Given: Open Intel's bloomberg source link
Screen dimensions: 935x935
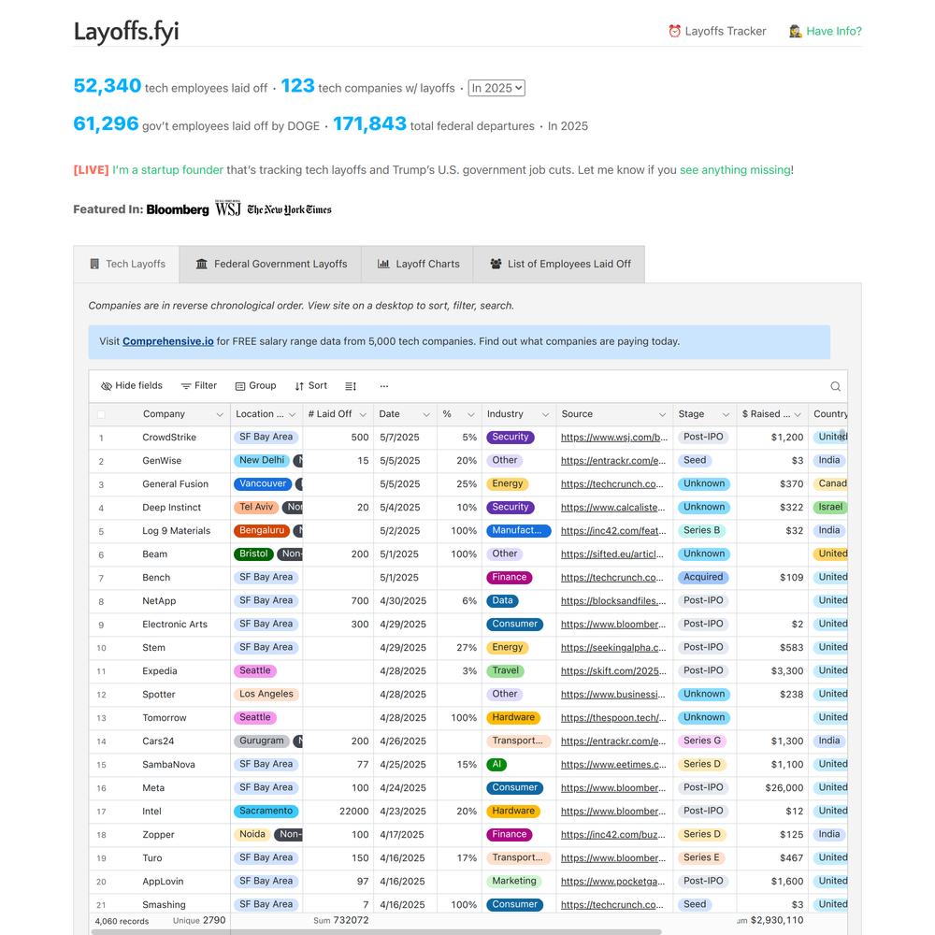Looking at the screenshot, I should pos(613,812).
